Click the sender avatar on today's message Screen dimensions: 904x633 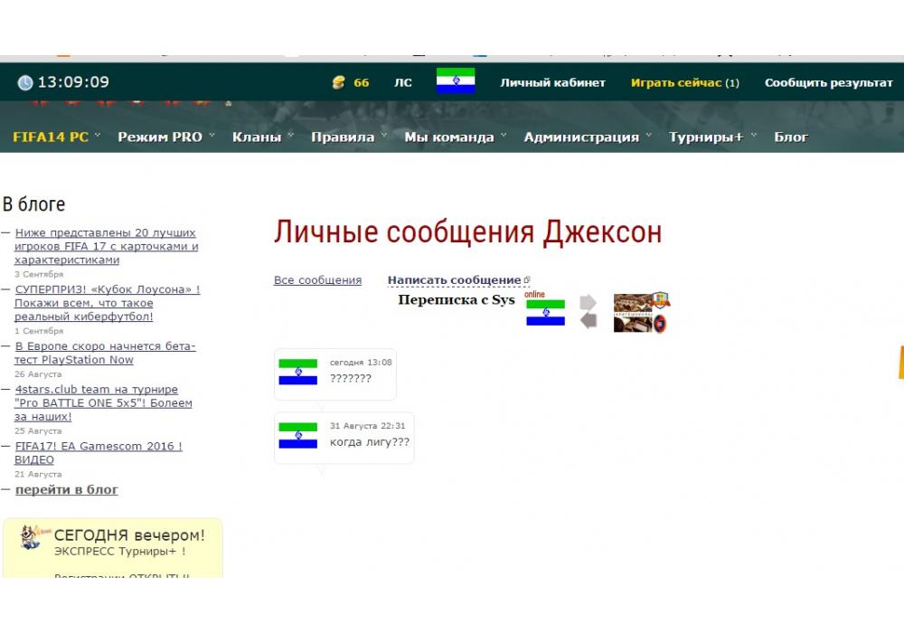[x=297, y=372]
